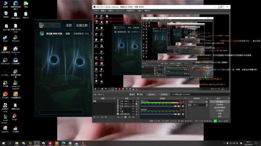This screenshot has height=146, width=261.
Task: Pop out the Sources dock panel icon
Action: pos(138,98)
